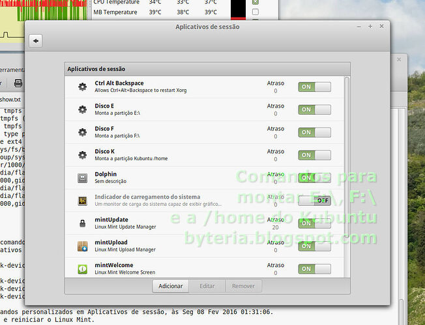Image resolution: width=425 pixels, height=325 pixels.
Task: Select 'Linux Mint Update Manager' description
Action: pyautogui.click(x=125, y=227)
